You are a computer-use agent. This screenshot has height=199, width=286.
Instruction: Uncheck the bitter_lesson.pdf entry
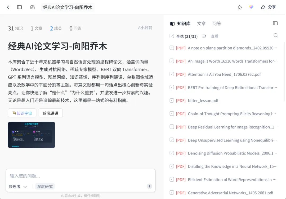coord(172,101)
